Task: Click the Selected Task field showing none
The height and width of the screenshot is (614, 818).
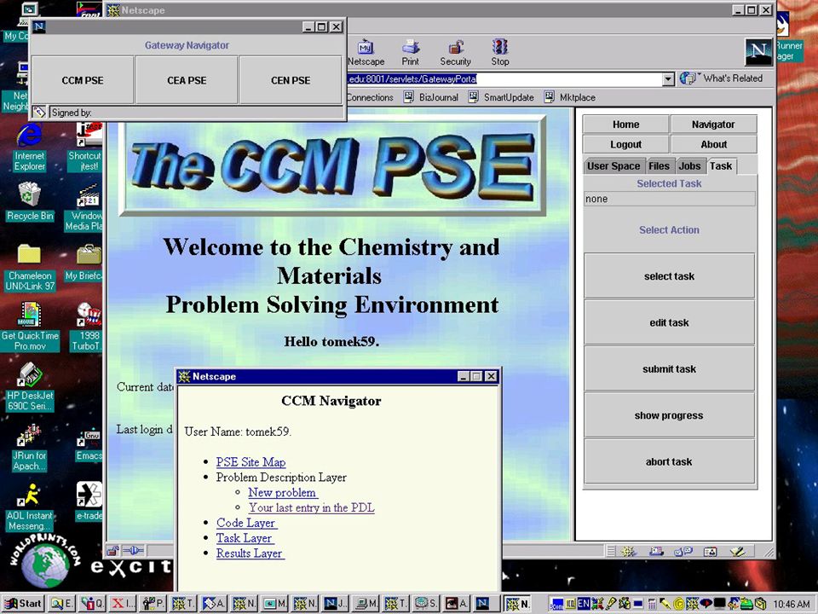Action: 670,199
